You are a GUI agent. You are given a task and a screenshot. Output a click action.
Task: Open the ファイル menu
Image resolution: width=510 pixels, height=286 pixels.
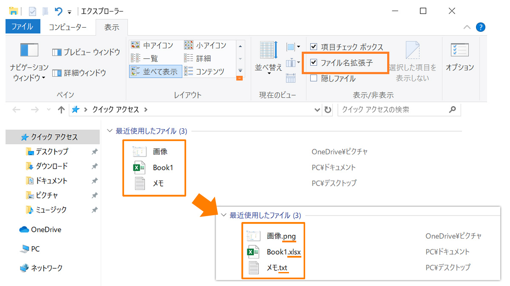(x=23, y=26)
